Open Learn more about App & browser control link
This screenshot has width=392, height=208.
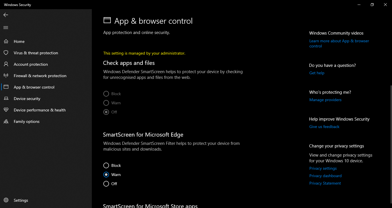(339, 43)
